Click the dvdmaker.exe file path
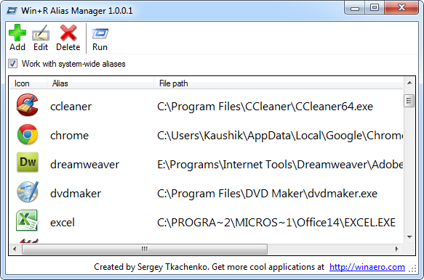The image size is (424, 280). pyautogui.click(x=267, y=194)
